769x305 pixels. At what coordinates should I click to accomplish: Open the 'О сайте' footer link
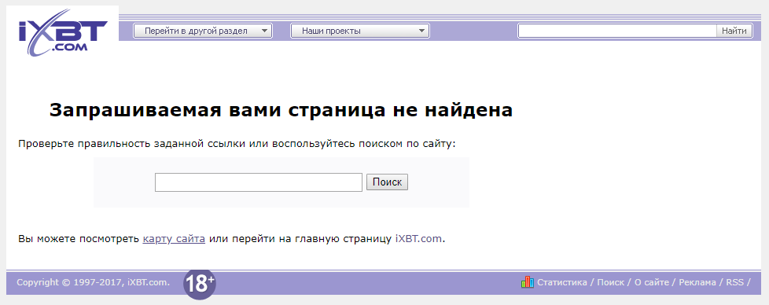pos(652,282)
